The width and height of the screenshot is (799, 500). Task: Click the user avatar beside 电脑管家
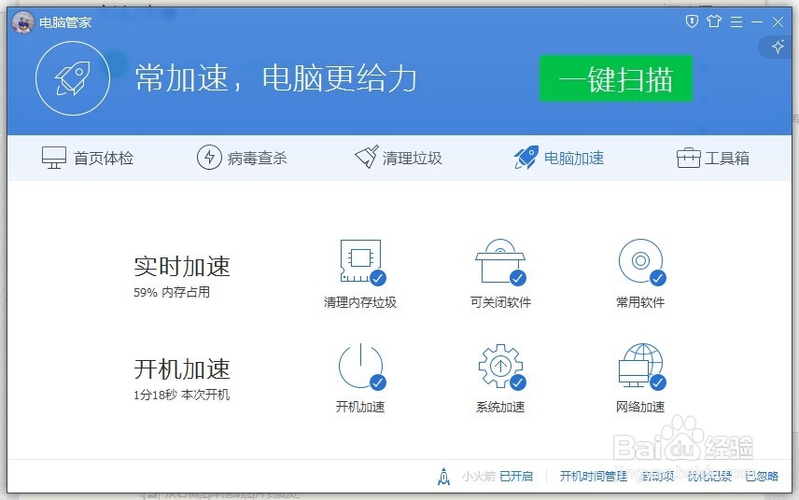pyautogui.click(x=23, y=21)
